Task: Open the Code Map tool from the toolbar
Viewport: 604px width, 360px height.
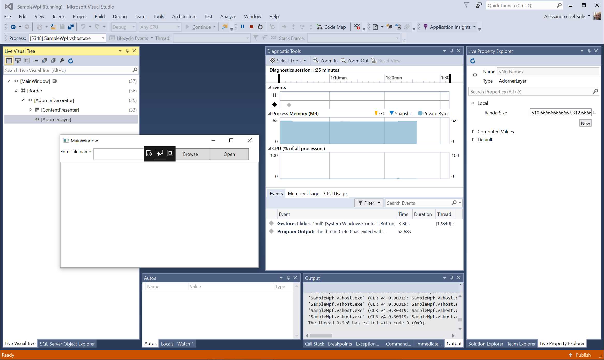Action: [x=331, y=27]
